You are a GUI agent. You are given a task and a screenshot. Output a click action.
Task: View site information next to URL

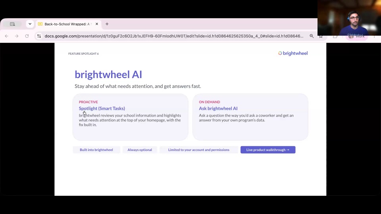tap(39, 36)
